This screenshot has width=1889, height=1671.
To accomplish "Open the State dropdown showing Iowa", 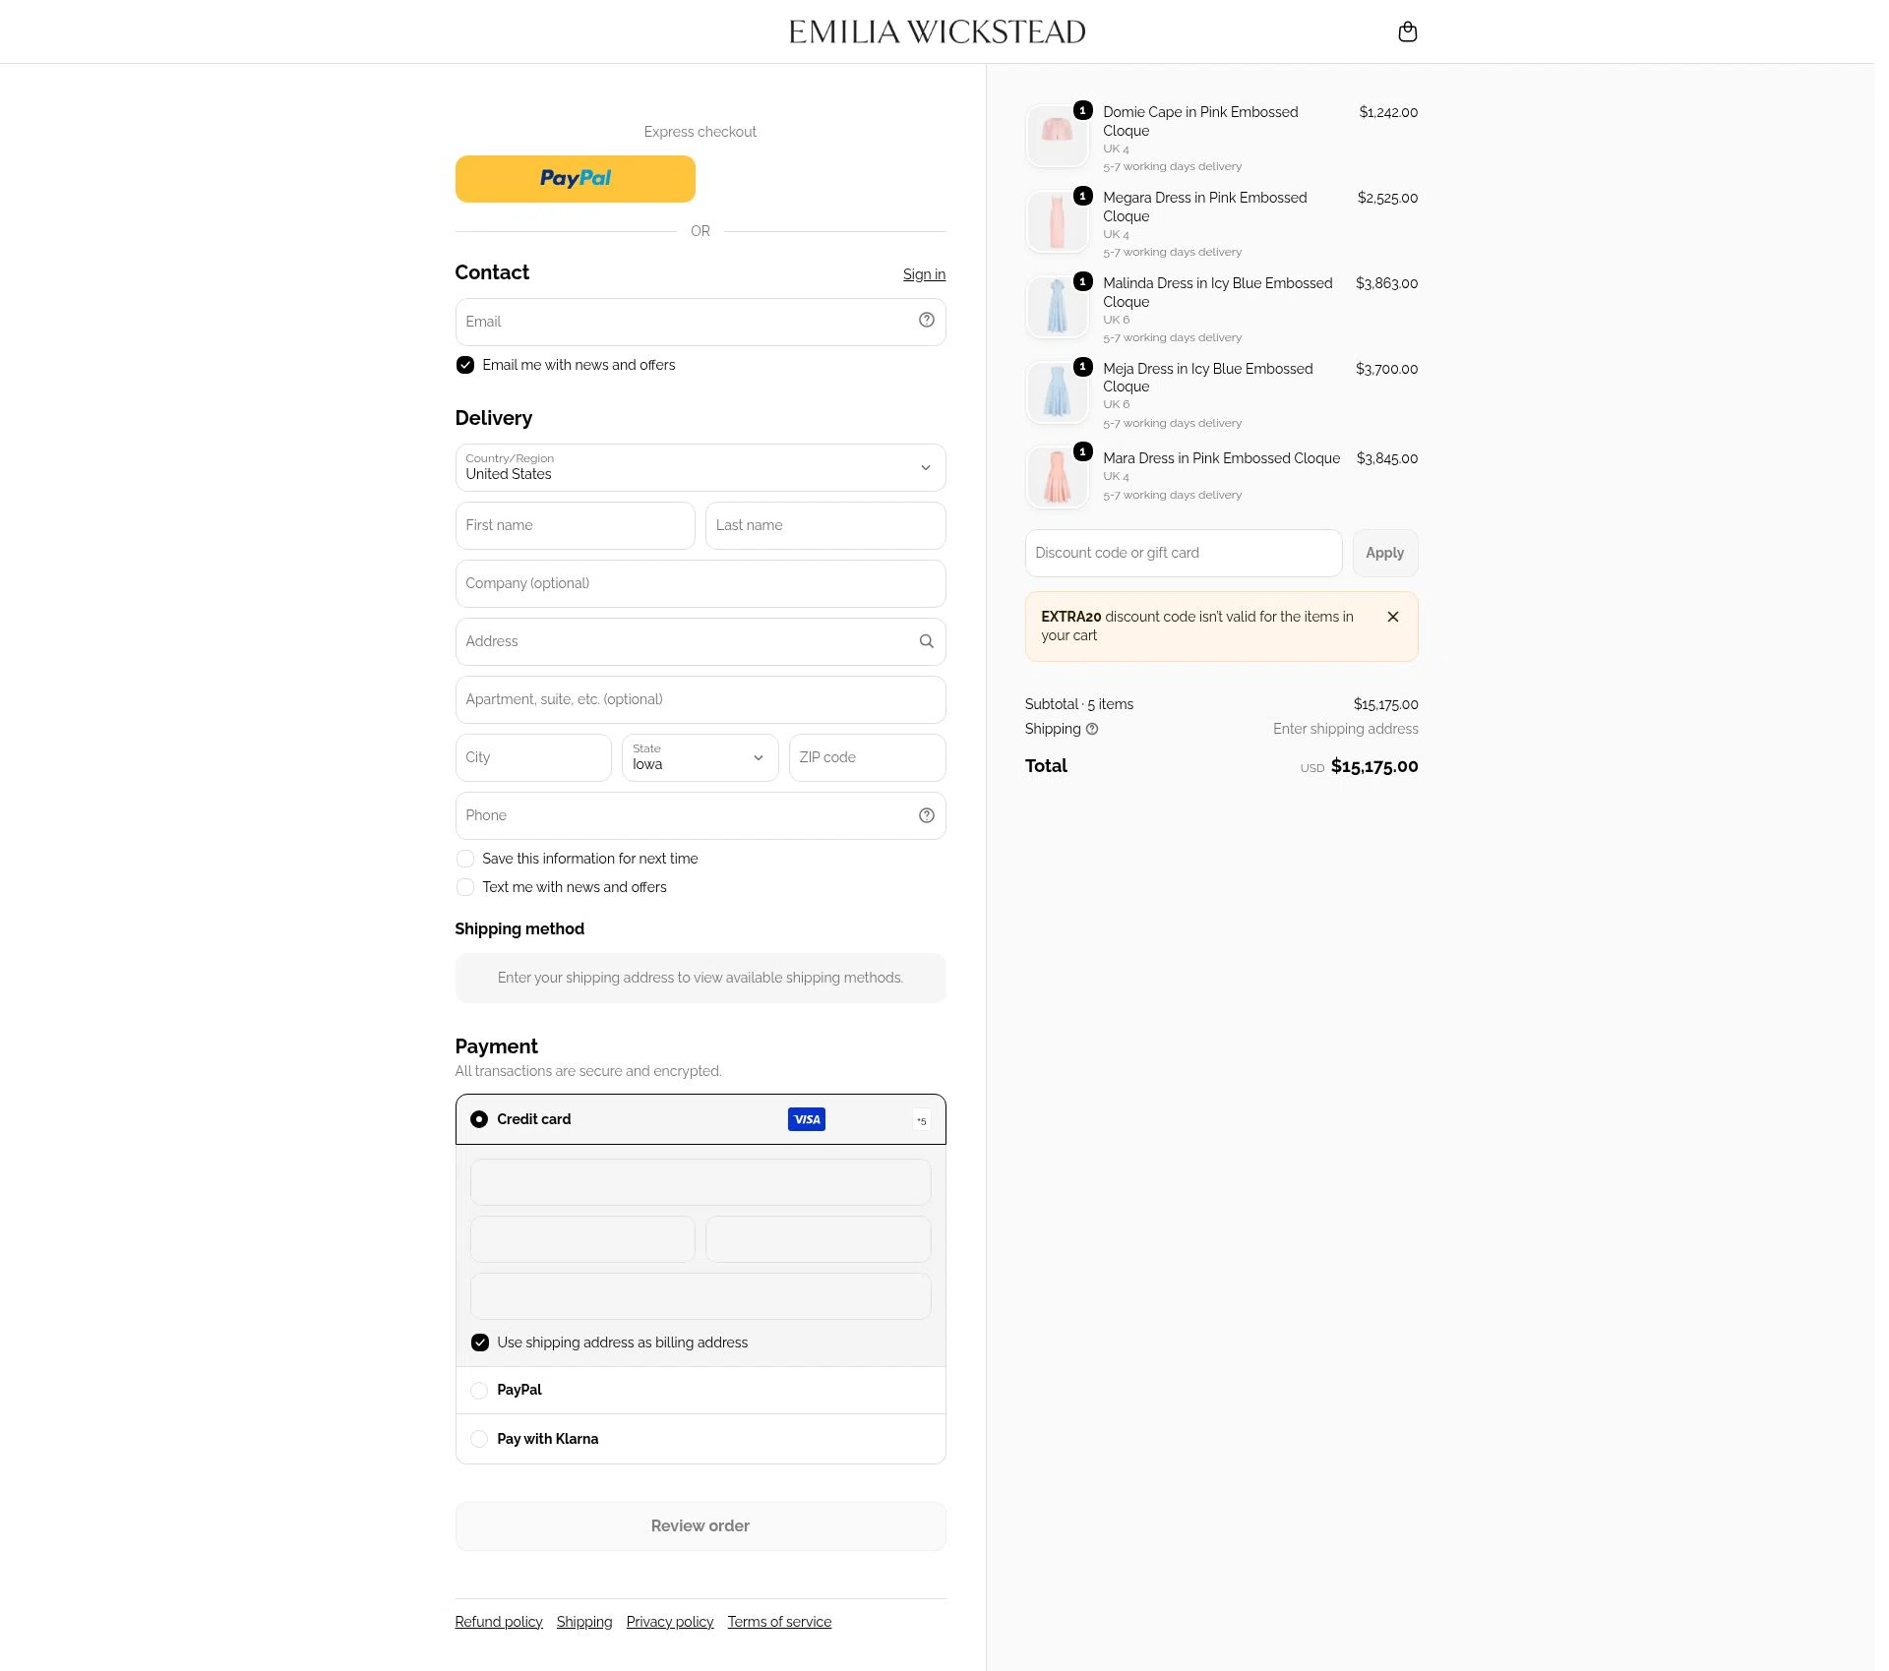I will [701, 757].
